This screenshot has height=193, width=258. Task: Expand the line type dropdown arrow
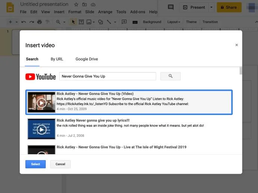point(115,22)
